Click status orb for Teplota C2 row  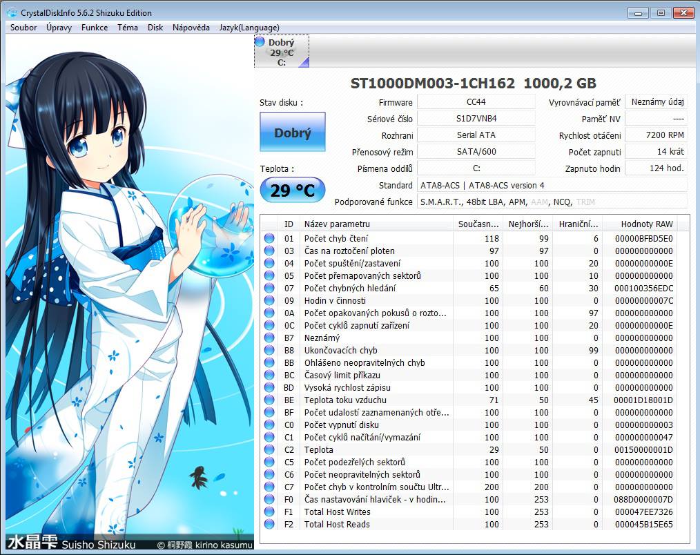pos(269,449)
